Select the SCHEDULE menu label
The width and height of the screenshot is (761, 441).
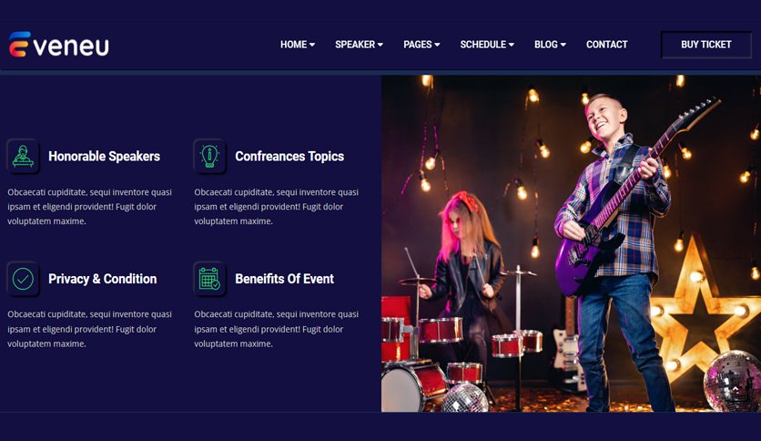[x=482, y=45]
